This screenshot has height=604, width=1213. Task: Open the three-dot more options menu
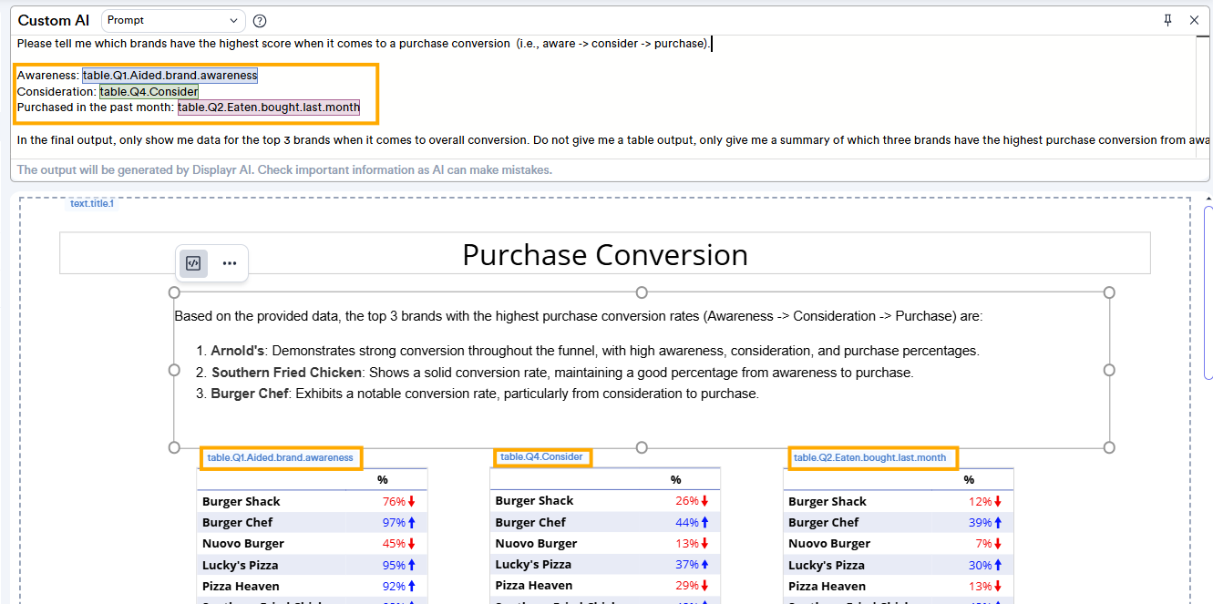tap(230, 263)
